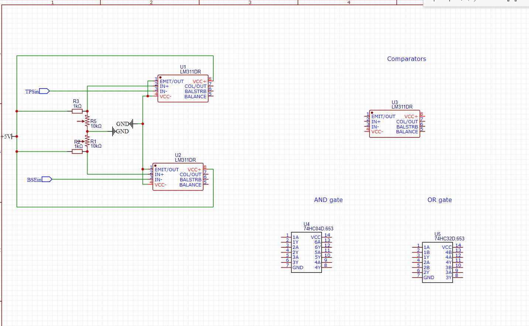The height and width of the screenshot is (326, 529).
Task: Click the "10kΩ" value under R1
Action: click(x=96, y=146)
